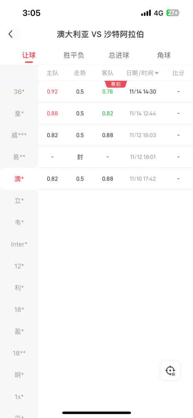Switch to the 胜平负 tab
Image resolution: width=193 pixels, height=418 pixels.
(74, 55)
